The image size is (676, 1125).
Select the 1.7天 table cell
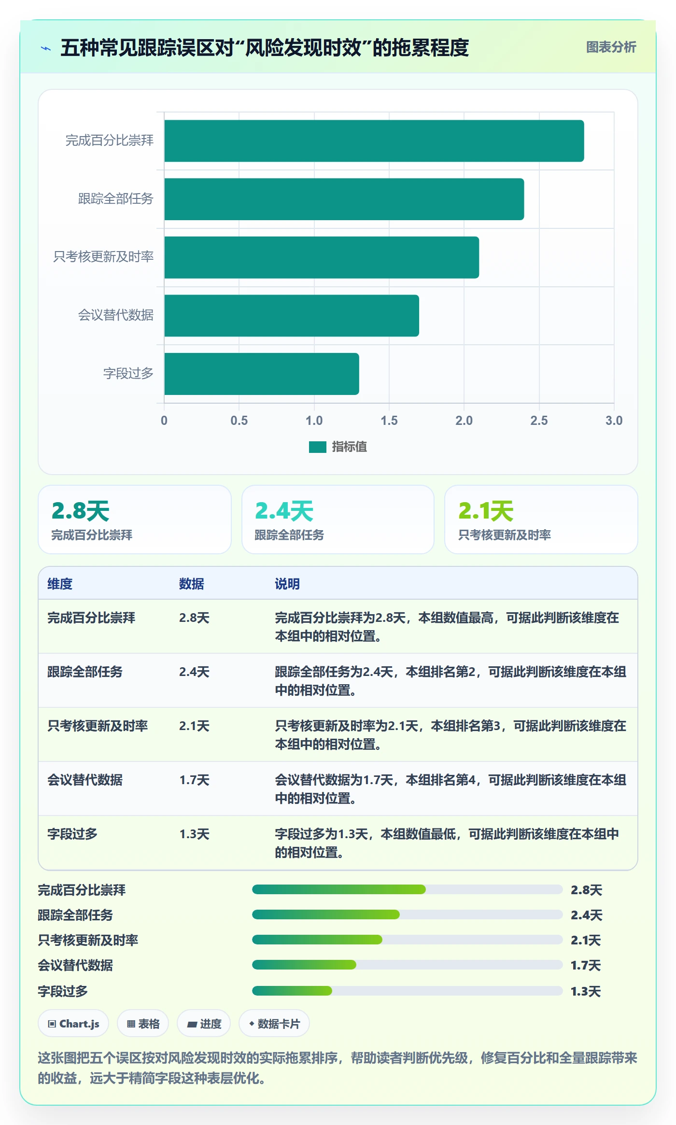[194, 780]
